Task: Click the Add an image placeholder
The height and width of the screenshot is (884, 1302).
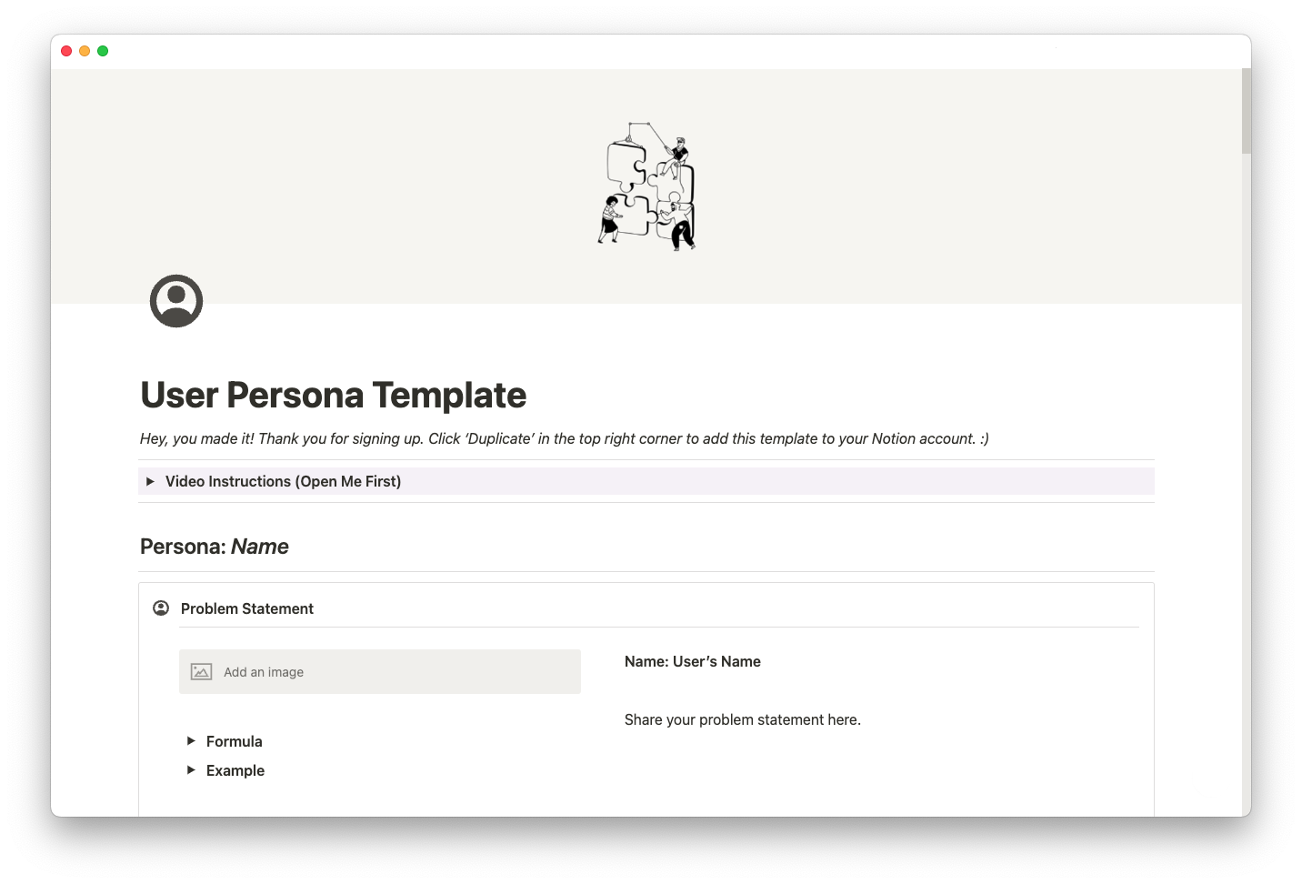Action: point(379,671)
